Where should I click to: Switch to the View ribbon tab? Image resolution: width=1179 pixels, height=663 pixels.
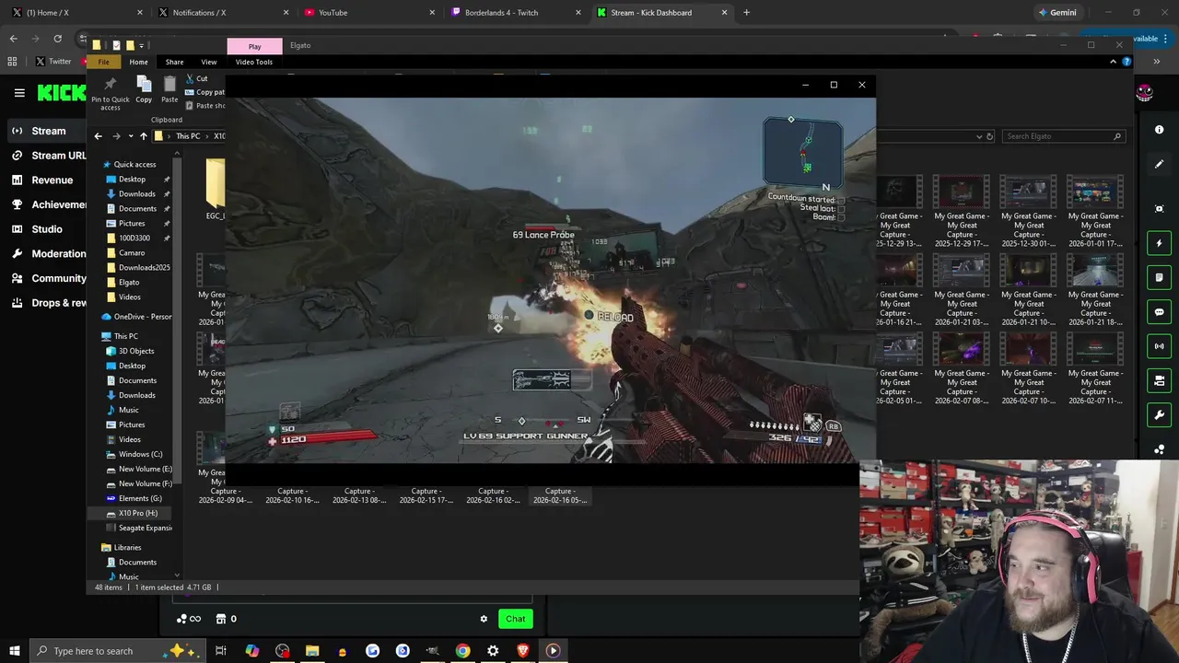click(209, 62)
